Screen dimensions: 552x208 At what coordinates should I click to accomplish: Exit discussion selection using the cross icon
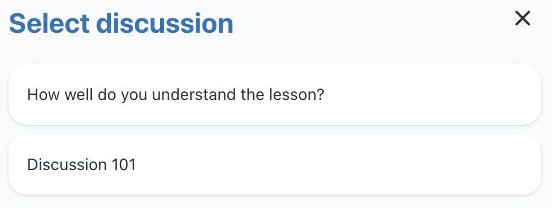click(522, 18)
